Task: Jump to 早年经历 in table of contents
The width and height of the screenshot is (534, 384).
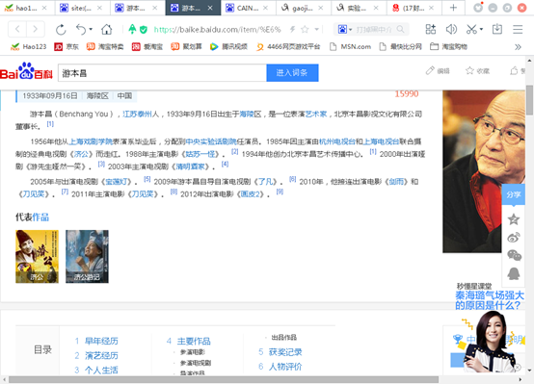Action: pos(101,341)
